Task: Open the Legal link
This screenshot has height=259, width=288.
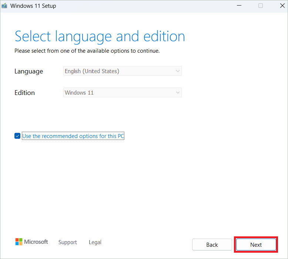Action: [x=95, y=242]
